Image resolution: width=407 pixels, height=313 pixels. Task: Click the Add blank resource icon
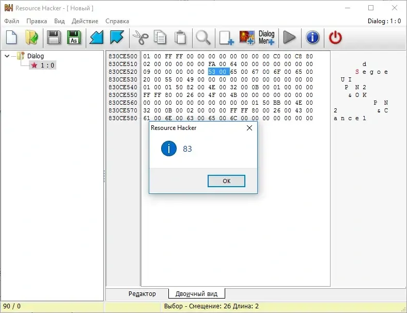(x=227, y=38)
